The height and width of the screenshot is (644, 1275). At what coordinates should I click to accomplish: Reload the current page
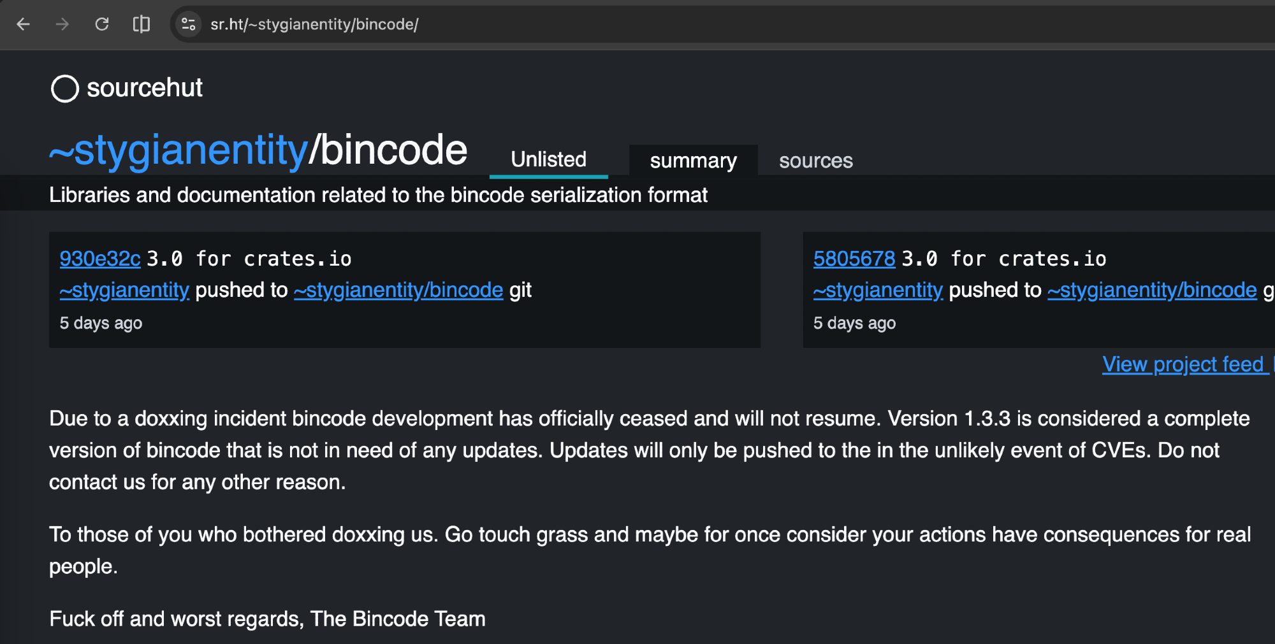[x=102, y=24]
